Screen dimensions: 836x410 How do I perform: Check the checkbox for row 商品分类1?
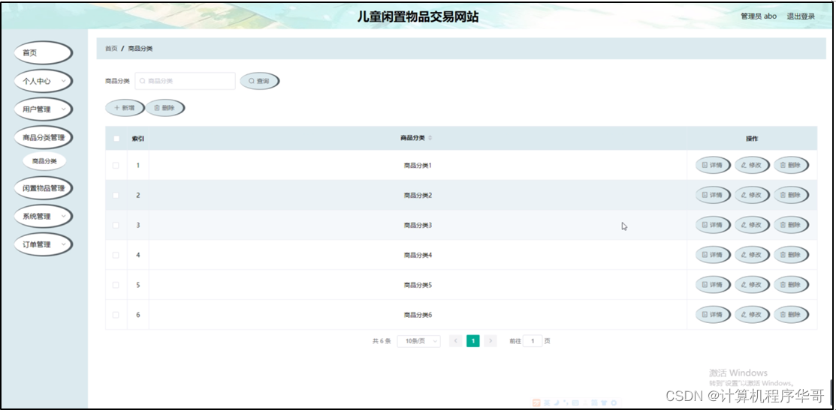click(116, 166)
